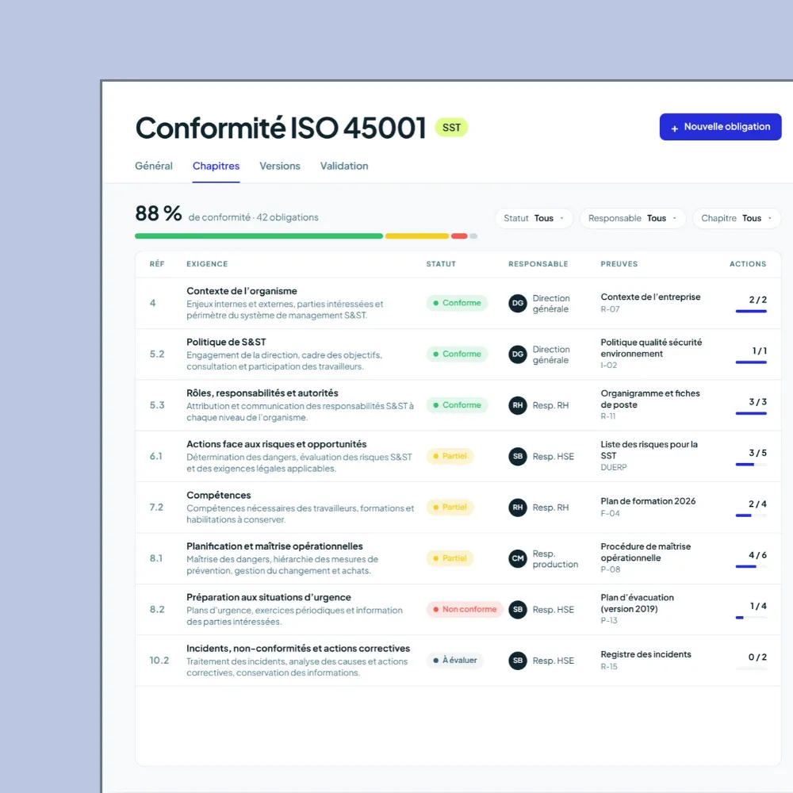Switch to the Général tab

click(154, 166)
